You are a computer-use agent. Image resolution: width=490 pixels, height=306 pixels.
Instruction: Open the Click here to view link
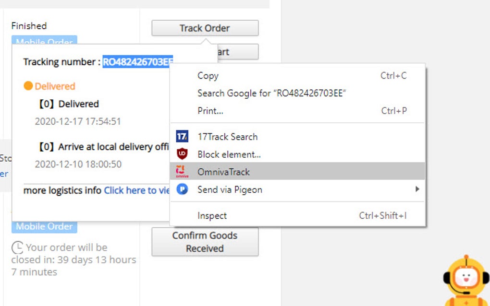137,190
